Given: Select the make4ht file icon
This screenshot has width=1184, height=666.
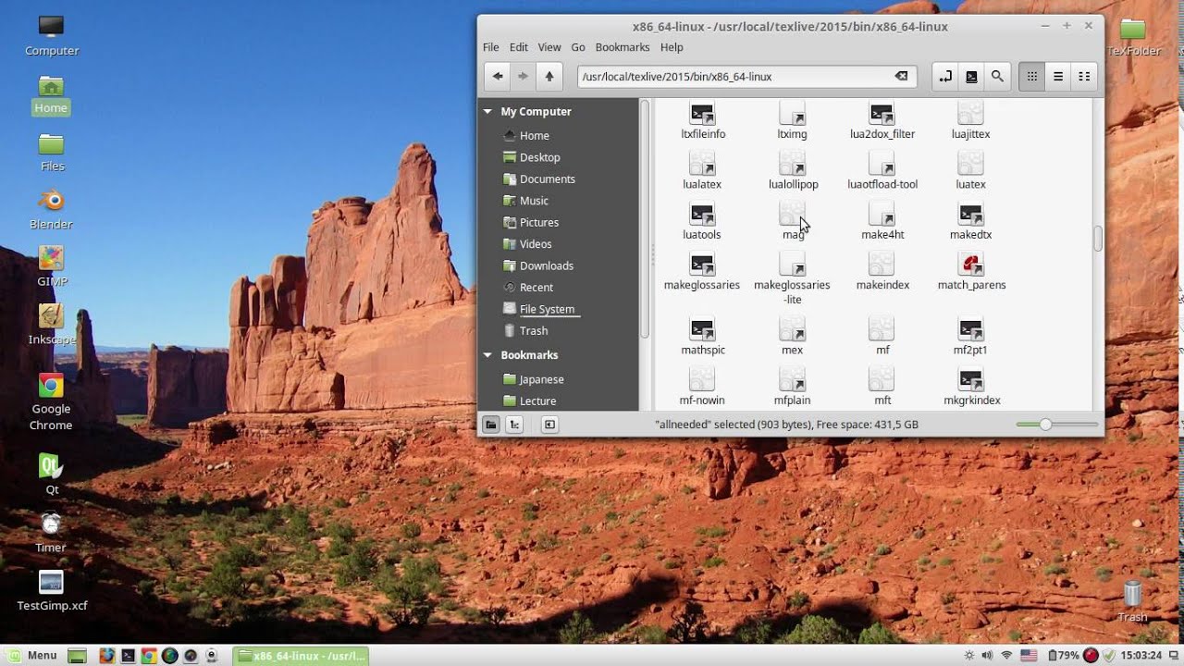Looking at the screenshot, I should tap(882, 215).
